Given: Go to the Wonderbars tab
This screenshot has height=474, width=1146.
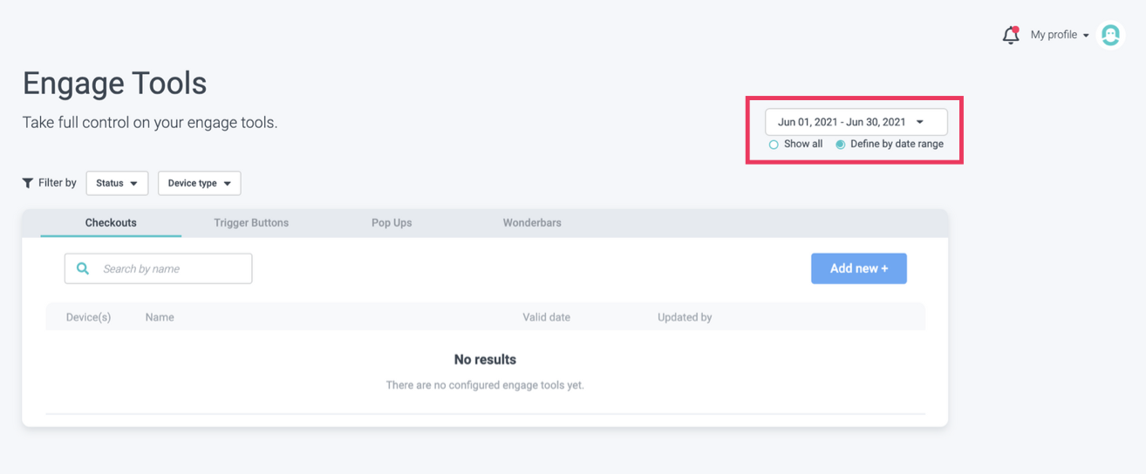Looking at the screenshot, I should pyautogui.click(x=532, y=223).
